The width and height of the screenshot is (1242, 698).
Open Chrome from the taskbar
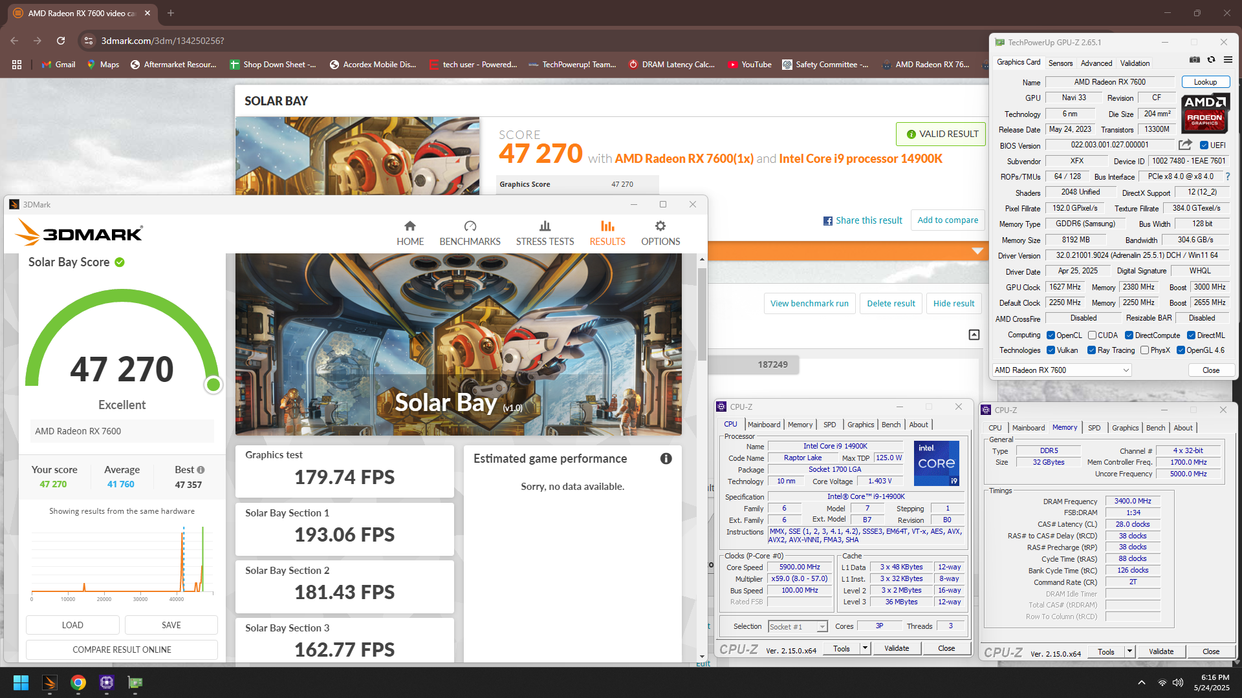point(78,682)
